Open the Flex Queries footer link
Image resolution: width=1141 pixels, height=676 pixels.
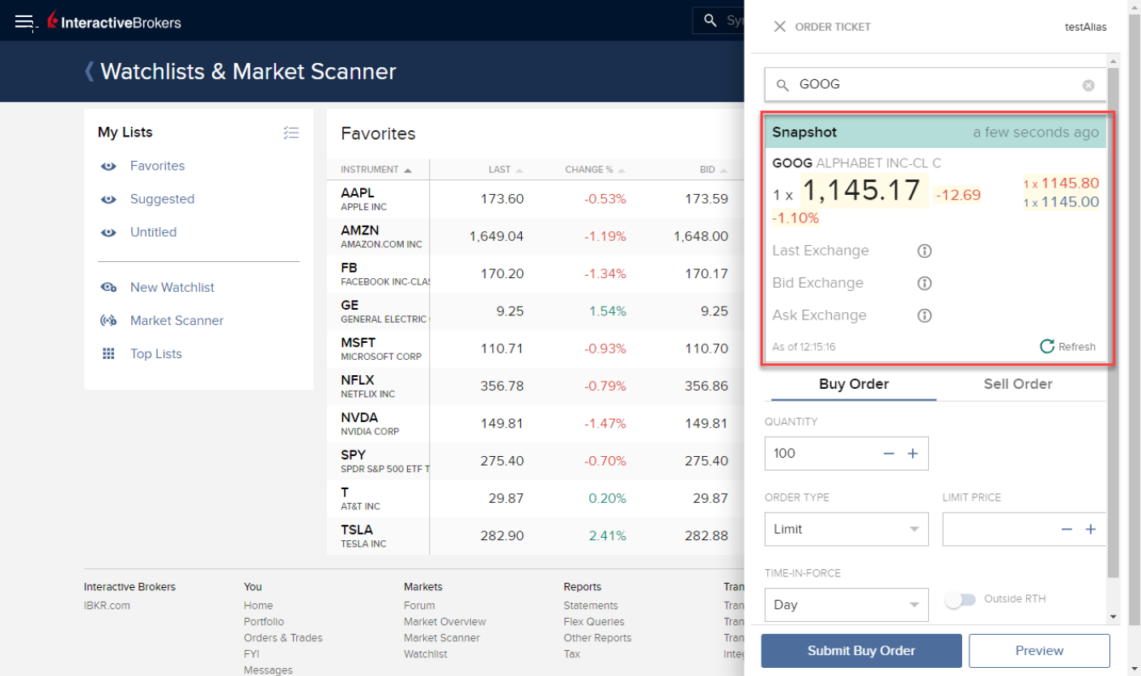594,622
